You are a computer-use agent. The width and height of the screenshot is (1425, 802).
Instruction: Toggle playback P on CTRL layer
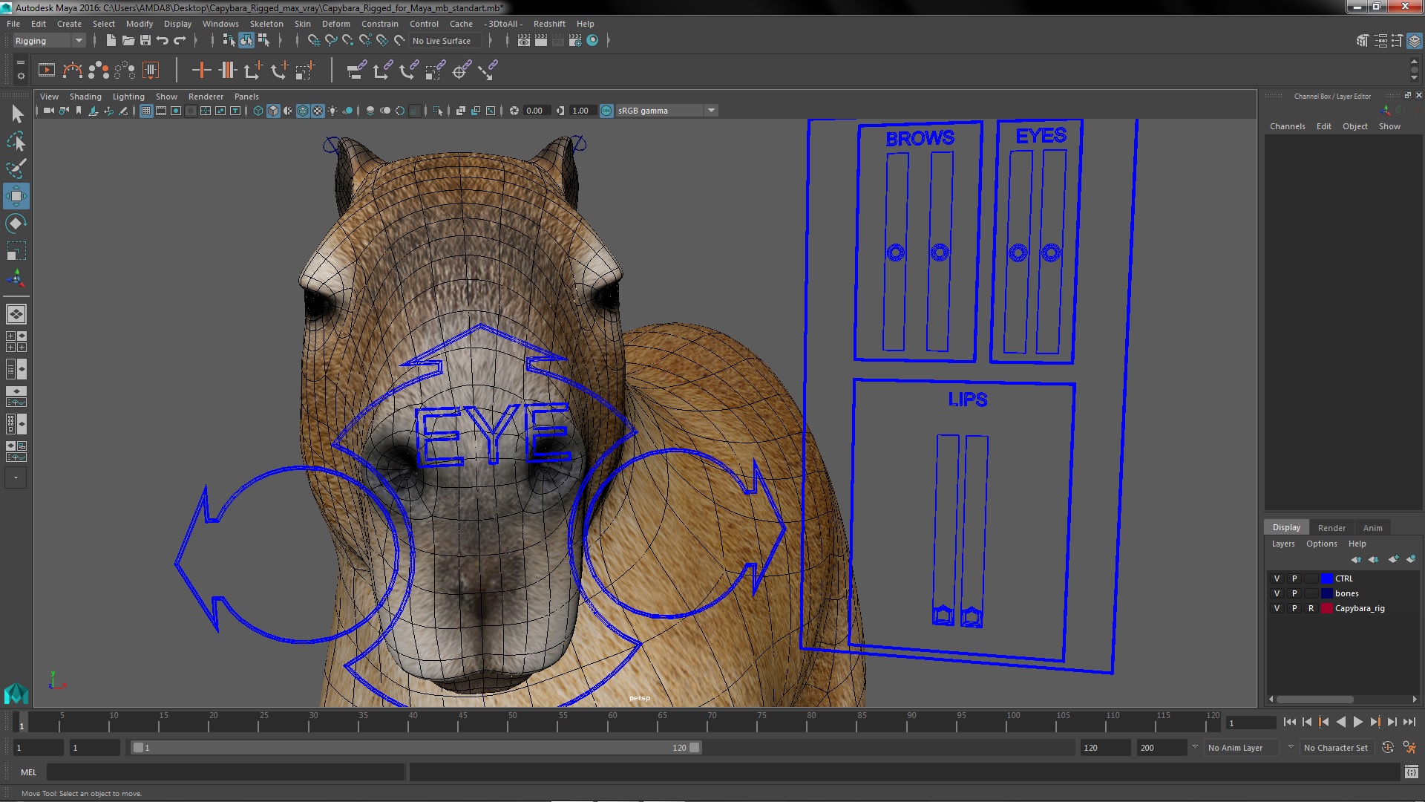[1294, 578]
